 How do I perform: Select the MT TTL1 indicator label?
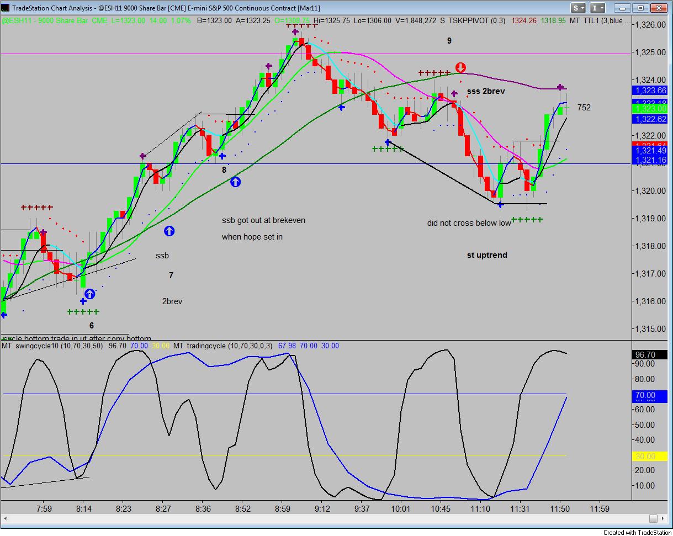click(596, 20)
